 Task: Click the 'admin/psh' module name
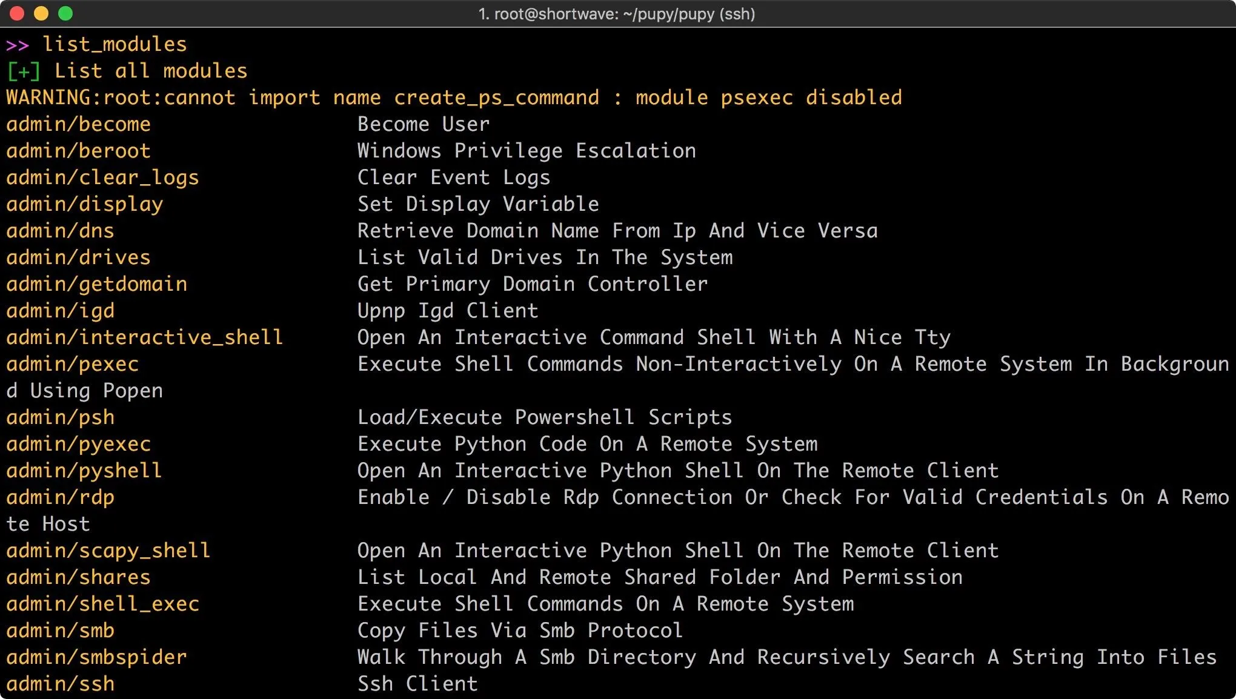tap(60, 417)
